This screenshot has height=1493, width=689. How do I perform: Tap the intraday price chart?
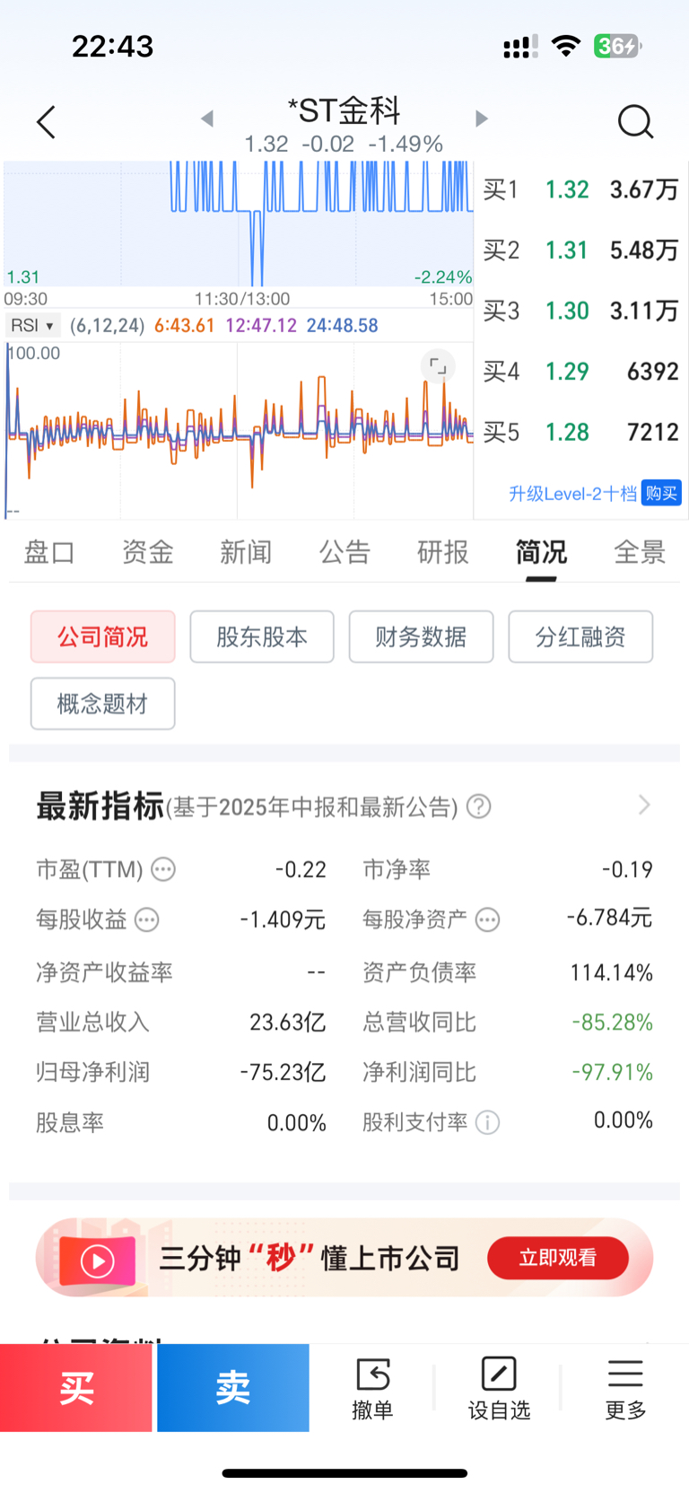click(239, 224)
